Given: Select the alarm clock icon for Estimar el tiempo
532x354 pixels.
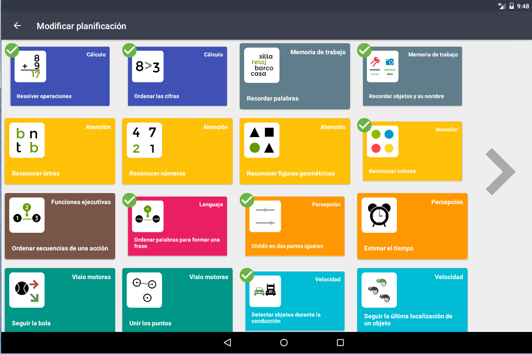Looking at the screenshot, I should [379, 215].
